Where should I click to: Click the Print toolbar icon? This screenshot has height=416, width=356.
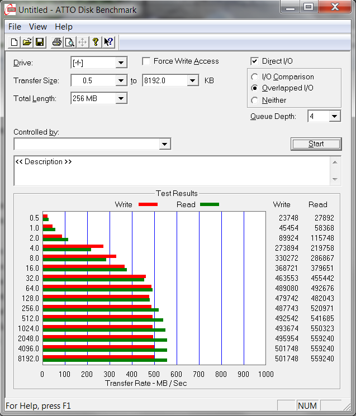click(56, 42)
